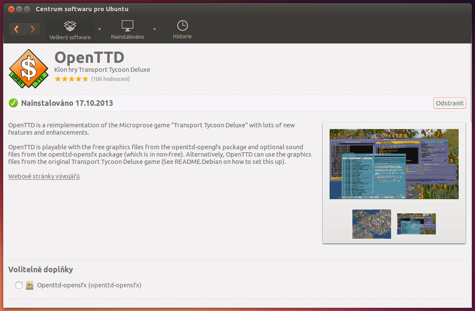
Task: Open the Veškerý software section
Action: 70,30
